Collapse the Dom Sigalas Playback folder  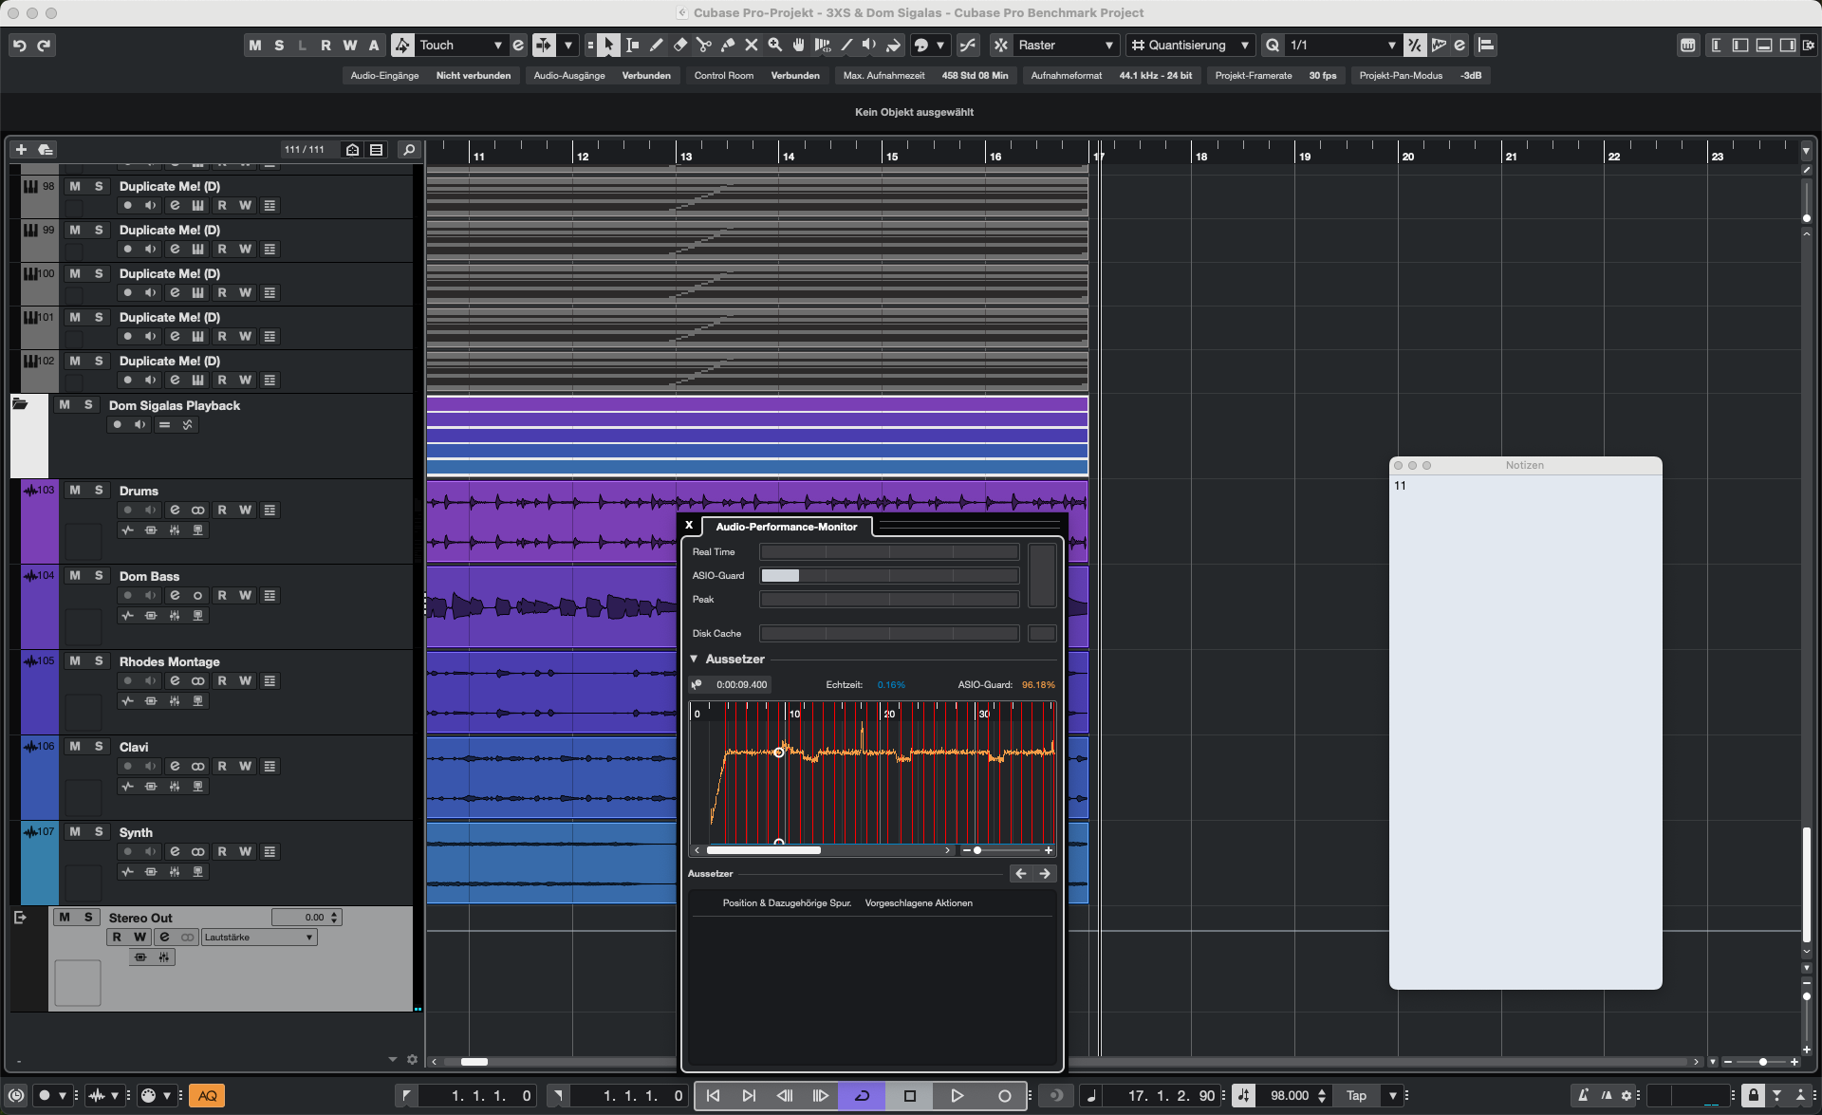[20, 404]
